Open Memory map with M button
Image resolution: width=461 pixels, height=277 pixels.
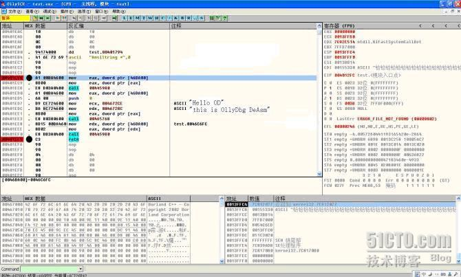[x=138, y=18]
